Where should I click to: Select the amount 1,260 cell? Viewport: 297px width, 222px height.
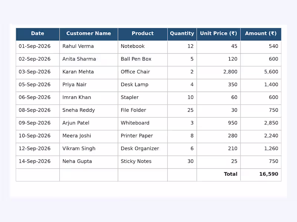(261, 149)
